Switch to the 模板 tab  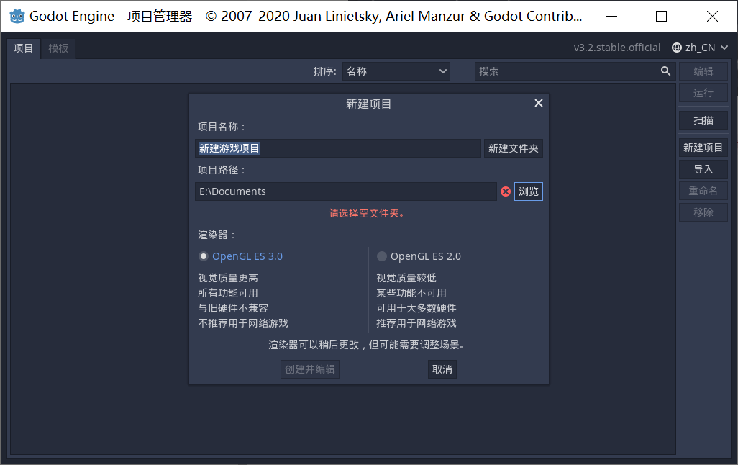pyautogui.click(x=58, y=48)
